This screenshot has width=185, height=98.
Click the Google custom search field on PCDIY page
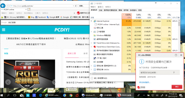coord(45,22)
